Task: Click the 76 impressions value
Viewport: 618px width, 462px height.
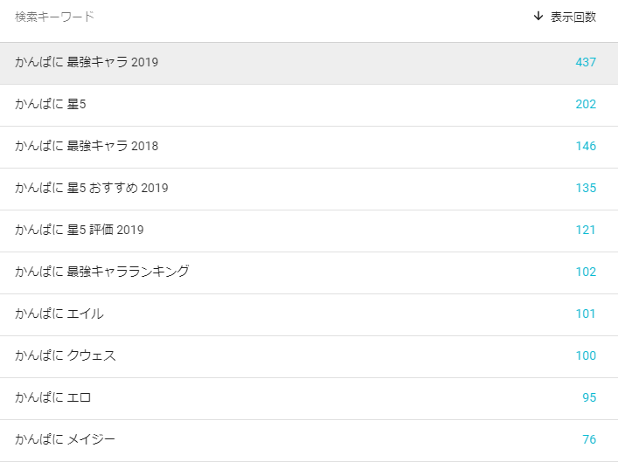Action: 589,439
